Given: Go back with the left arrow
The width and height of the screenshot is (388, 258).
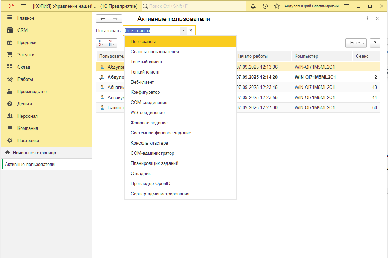Looking at the screenshot, I should pyautogui.click(x=103, y=19).
